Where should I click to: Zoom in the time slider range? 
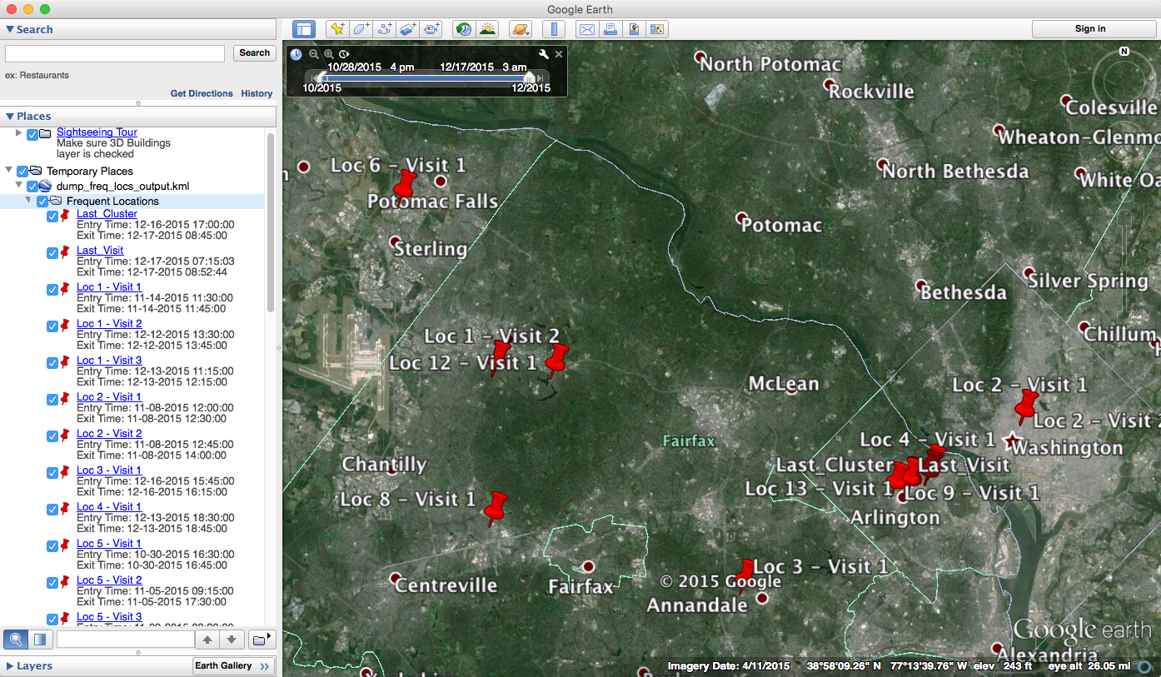tap(329, 54)
